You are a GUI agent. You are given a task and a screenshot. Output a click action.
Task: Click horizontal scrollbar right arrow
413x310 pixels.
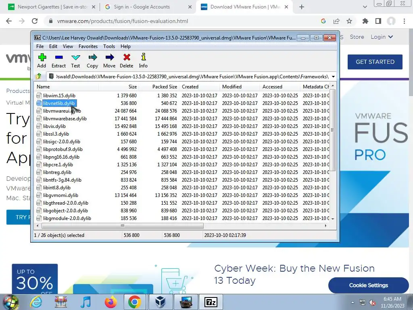326,226
